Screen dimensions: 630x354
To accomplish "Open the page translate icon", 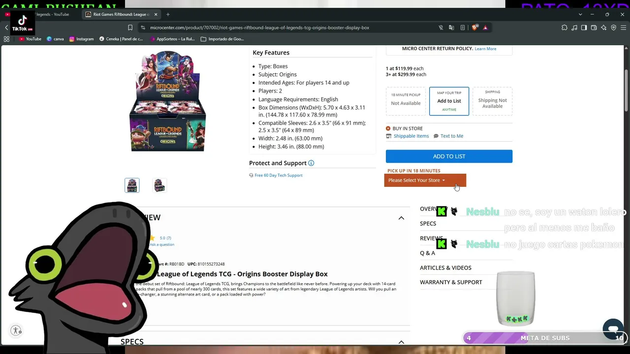I will coord(451,28).
